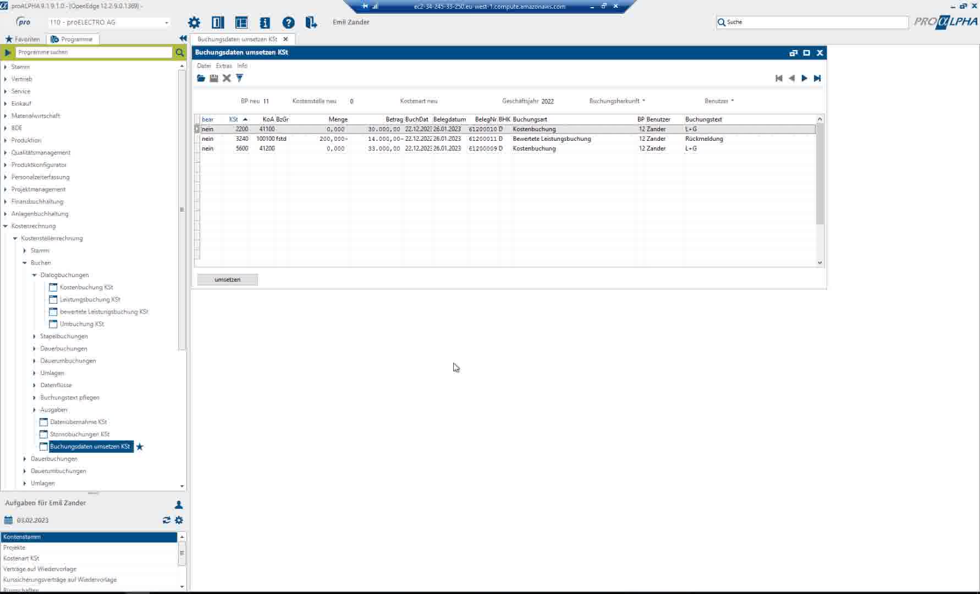Open the Datei menu
This screenshot has width=980, height=594.
(204, 65)
